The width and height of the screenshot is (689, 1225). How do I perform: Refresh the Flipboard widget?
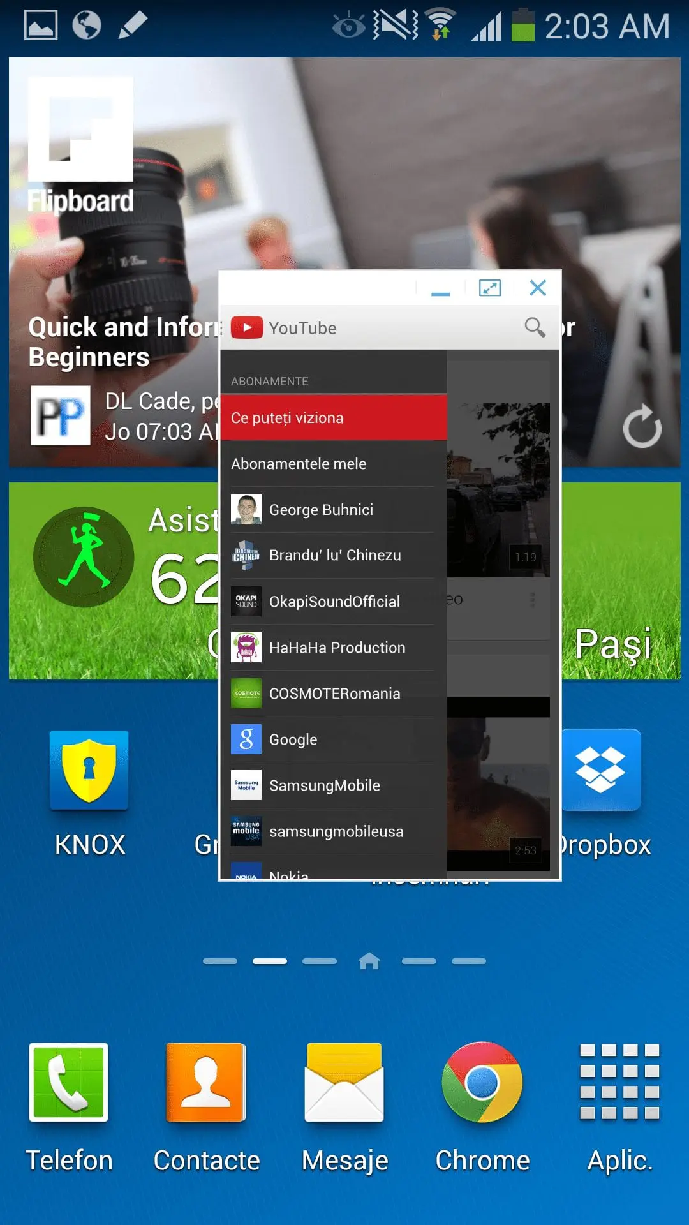pyautogui.click(x=642, y=426)
